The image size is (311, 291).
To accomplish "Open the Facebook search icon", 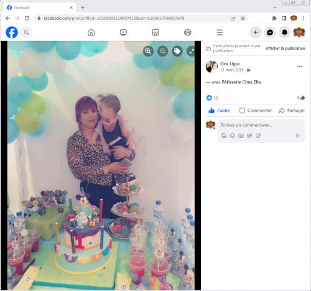I will tap(26, 32).
